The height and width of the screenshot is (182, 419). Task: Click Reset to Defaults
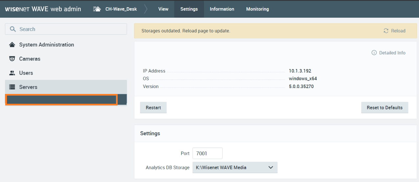384,107
